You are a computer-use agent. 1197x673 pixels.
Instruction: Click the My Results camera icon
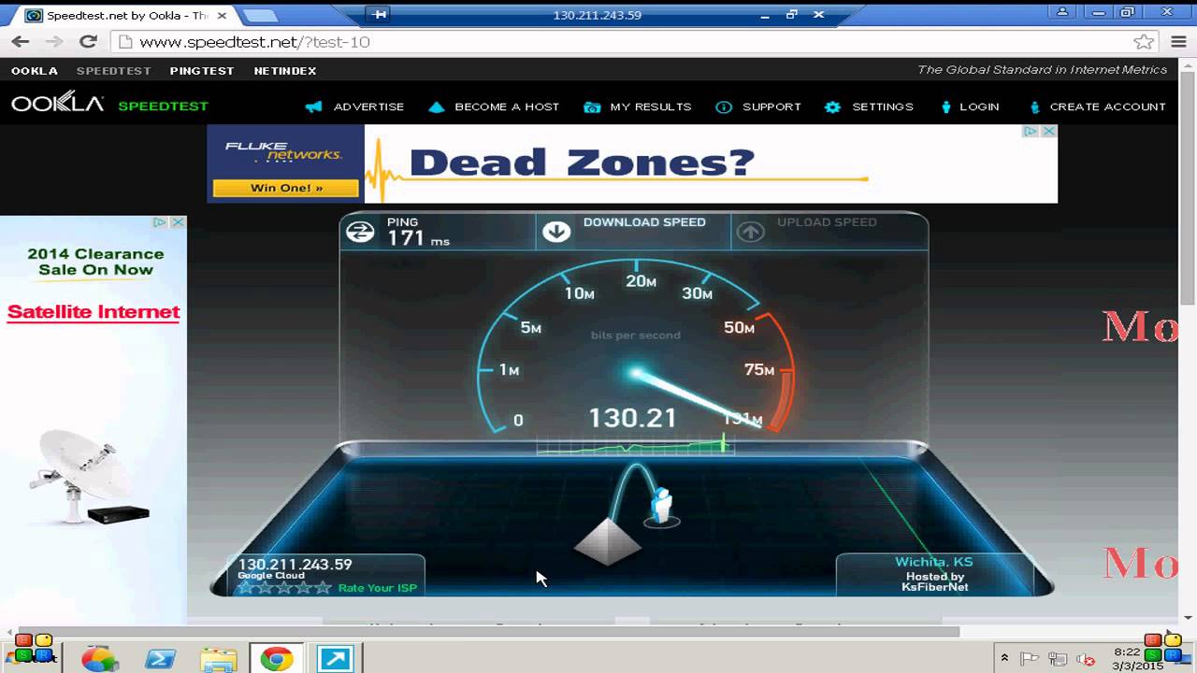pyautogui.click(x=591, y=107)
